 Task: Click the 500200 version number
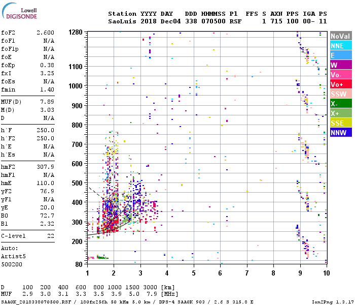(x=12, y=264)
